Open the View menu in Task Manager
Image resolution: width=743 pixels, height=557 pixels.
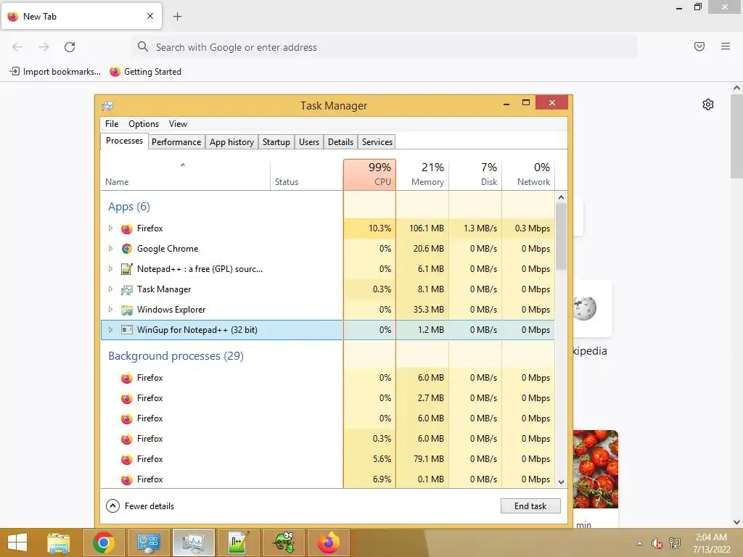click(x=178, y=124)
